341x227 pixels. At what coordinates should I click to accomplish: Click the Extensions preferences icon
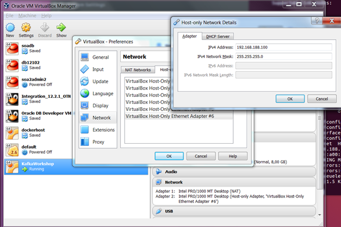tap(85, 130)
